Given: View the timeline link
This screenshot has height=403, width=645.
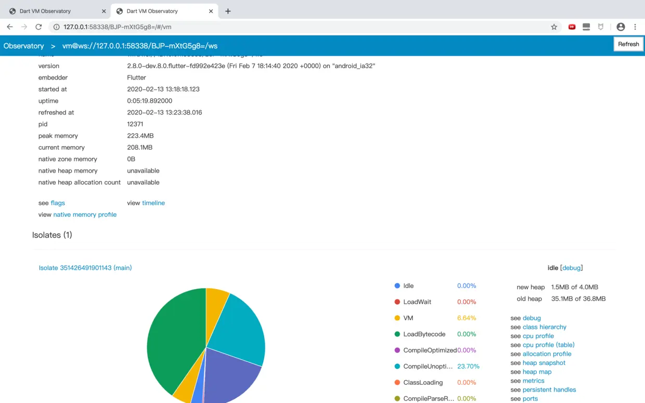Looking at the screenshot, I should pos(153,203).
